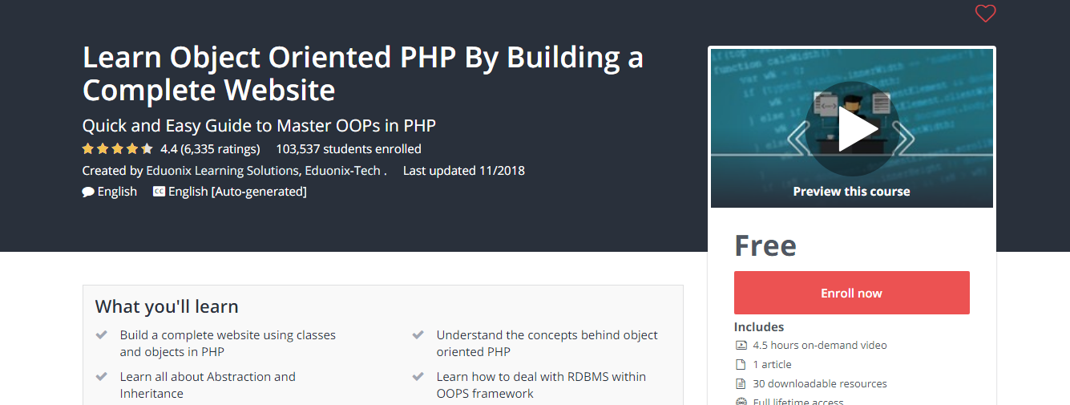Click the English Auto-generated captions label
Screen dimensions: 1070x405
click(x=237, y=192)
